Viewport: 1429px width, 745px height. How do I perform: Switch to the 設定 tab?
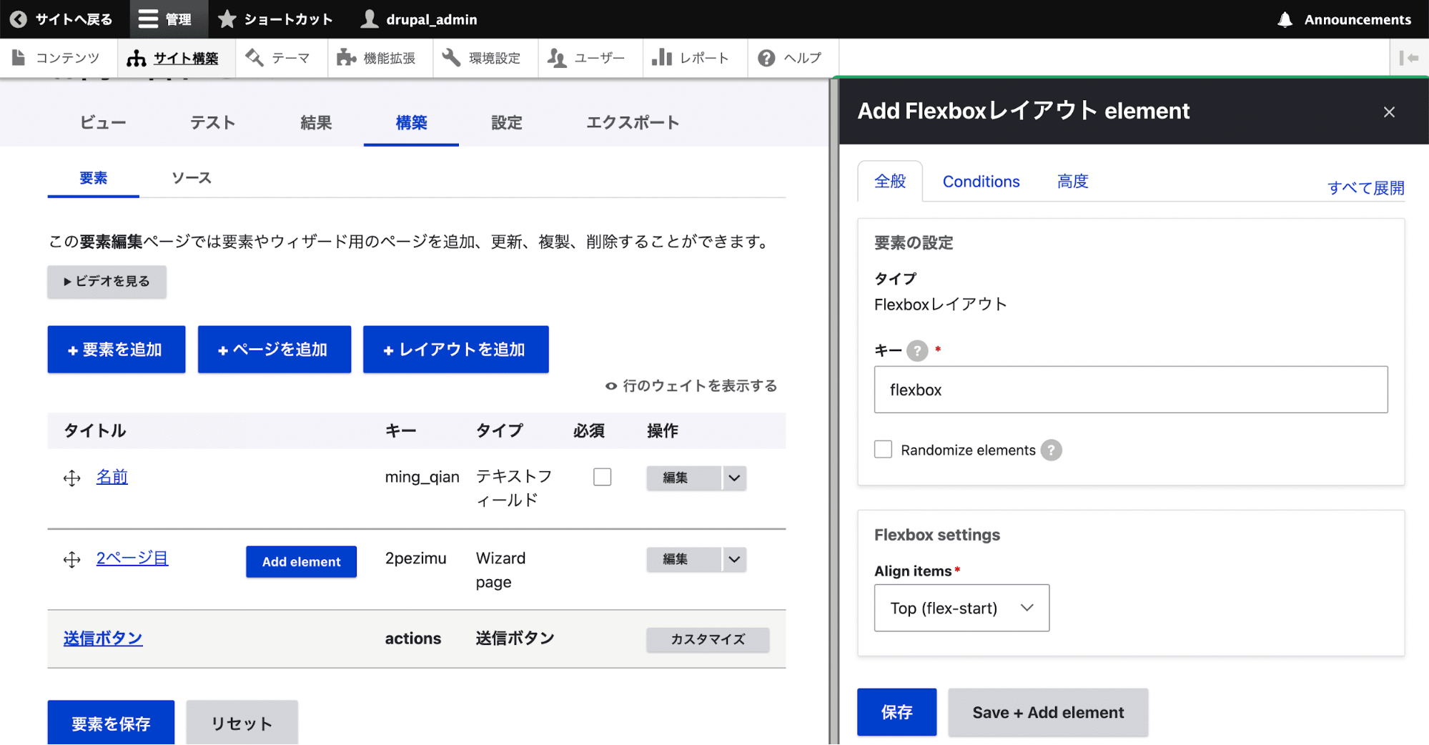click(507, 123)
